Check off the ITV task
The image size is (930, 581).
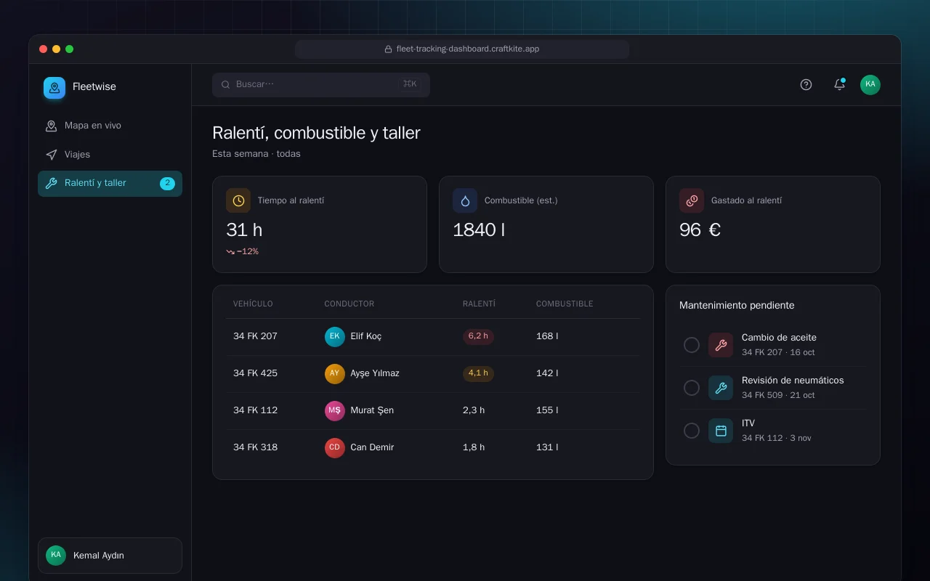(x=692, y=431)
